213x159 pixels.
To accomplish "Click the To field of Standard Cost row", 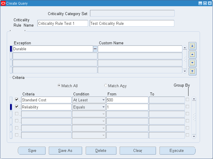I will click(167, 100).
